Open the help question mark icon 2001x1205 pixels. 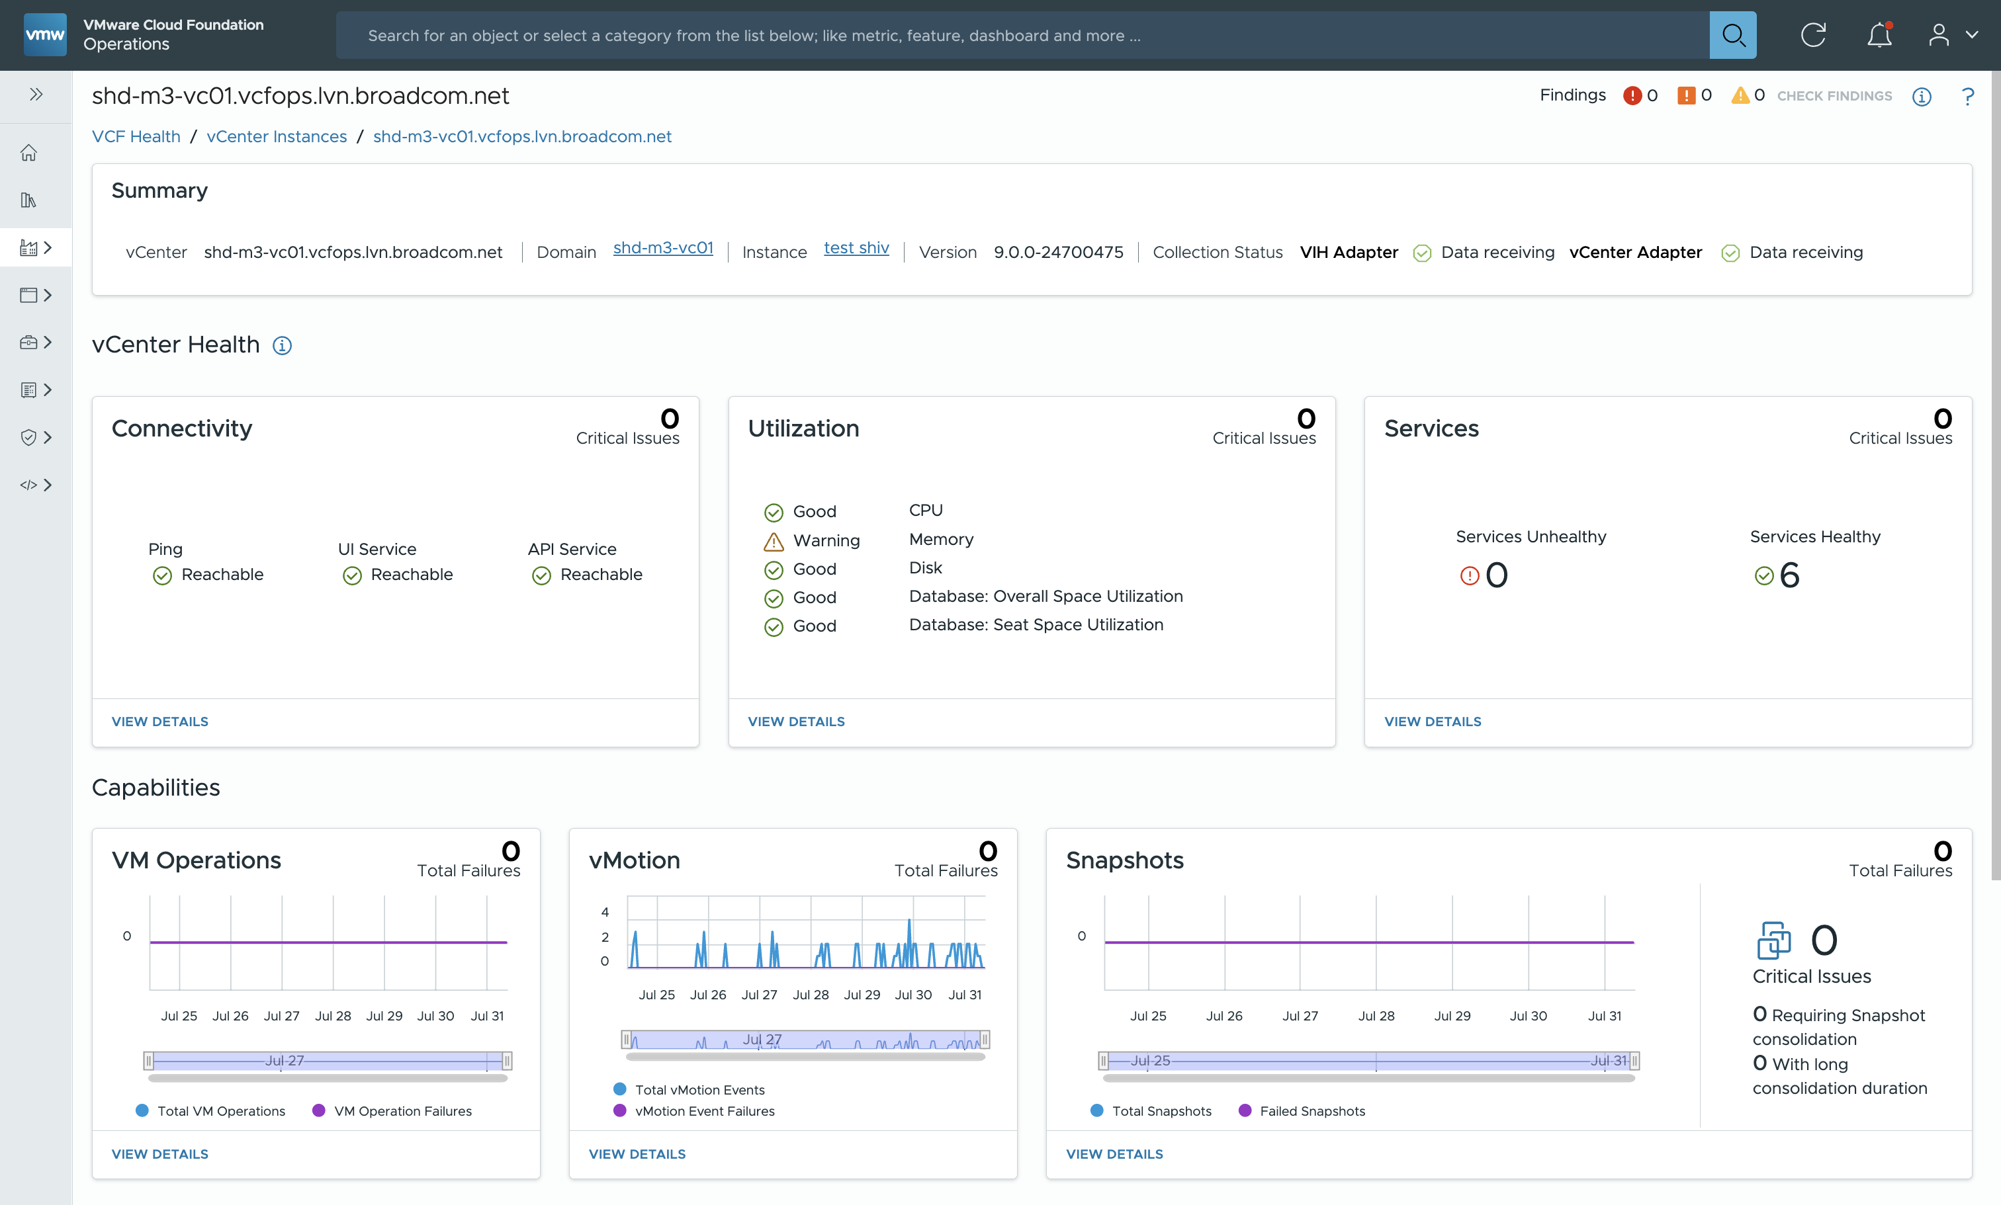click(1969, 97)
